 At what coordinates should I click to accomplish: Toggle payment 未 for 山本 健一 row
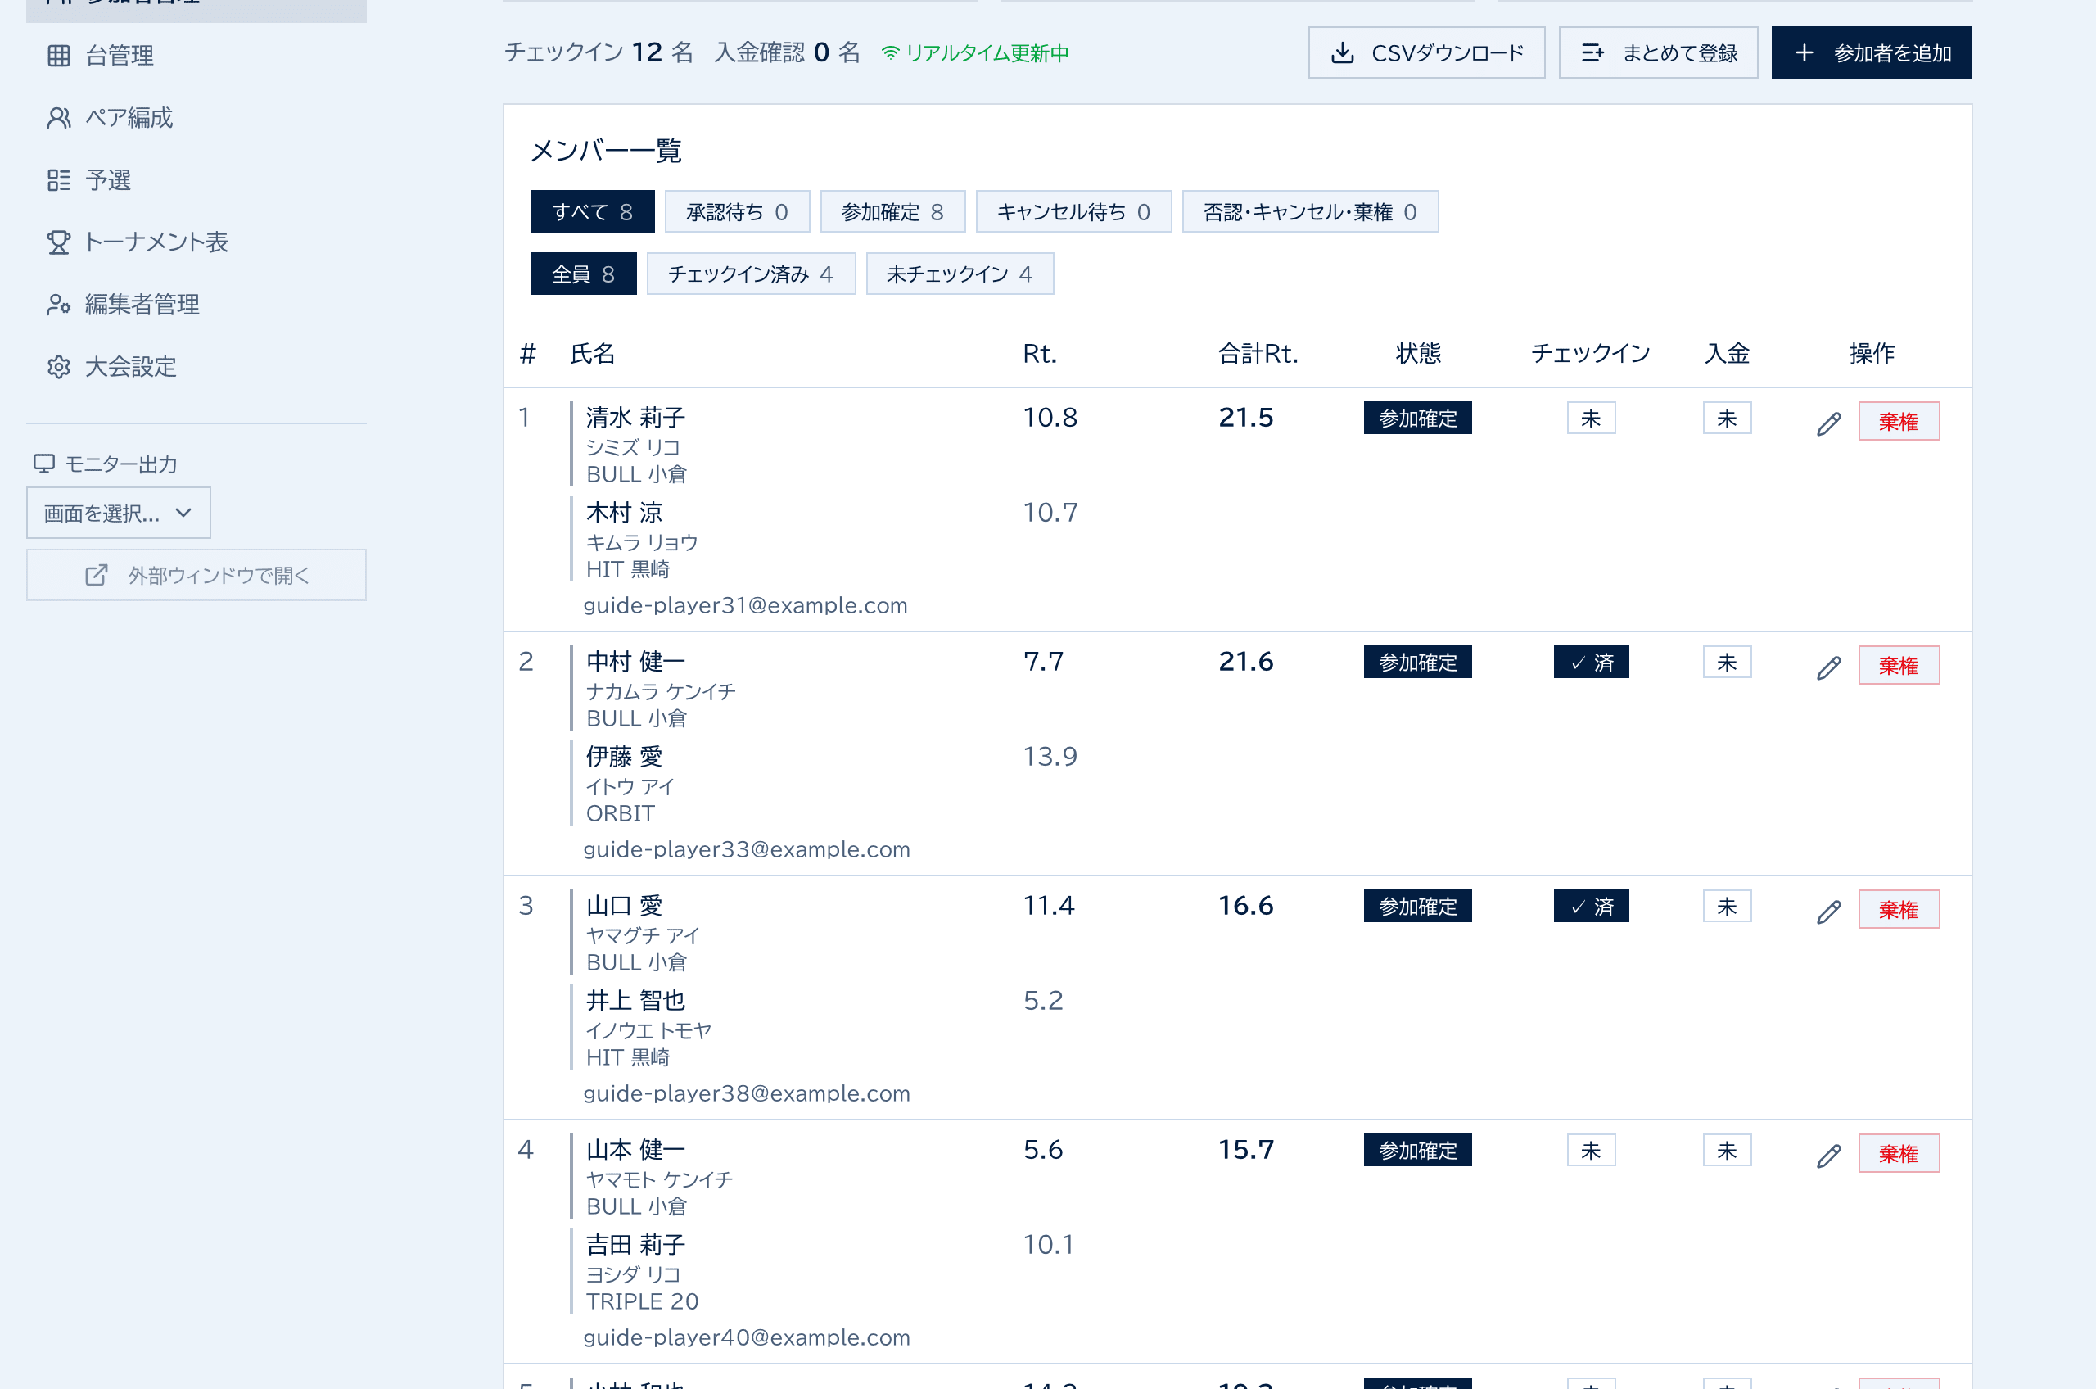[x=1727, y=1150]
